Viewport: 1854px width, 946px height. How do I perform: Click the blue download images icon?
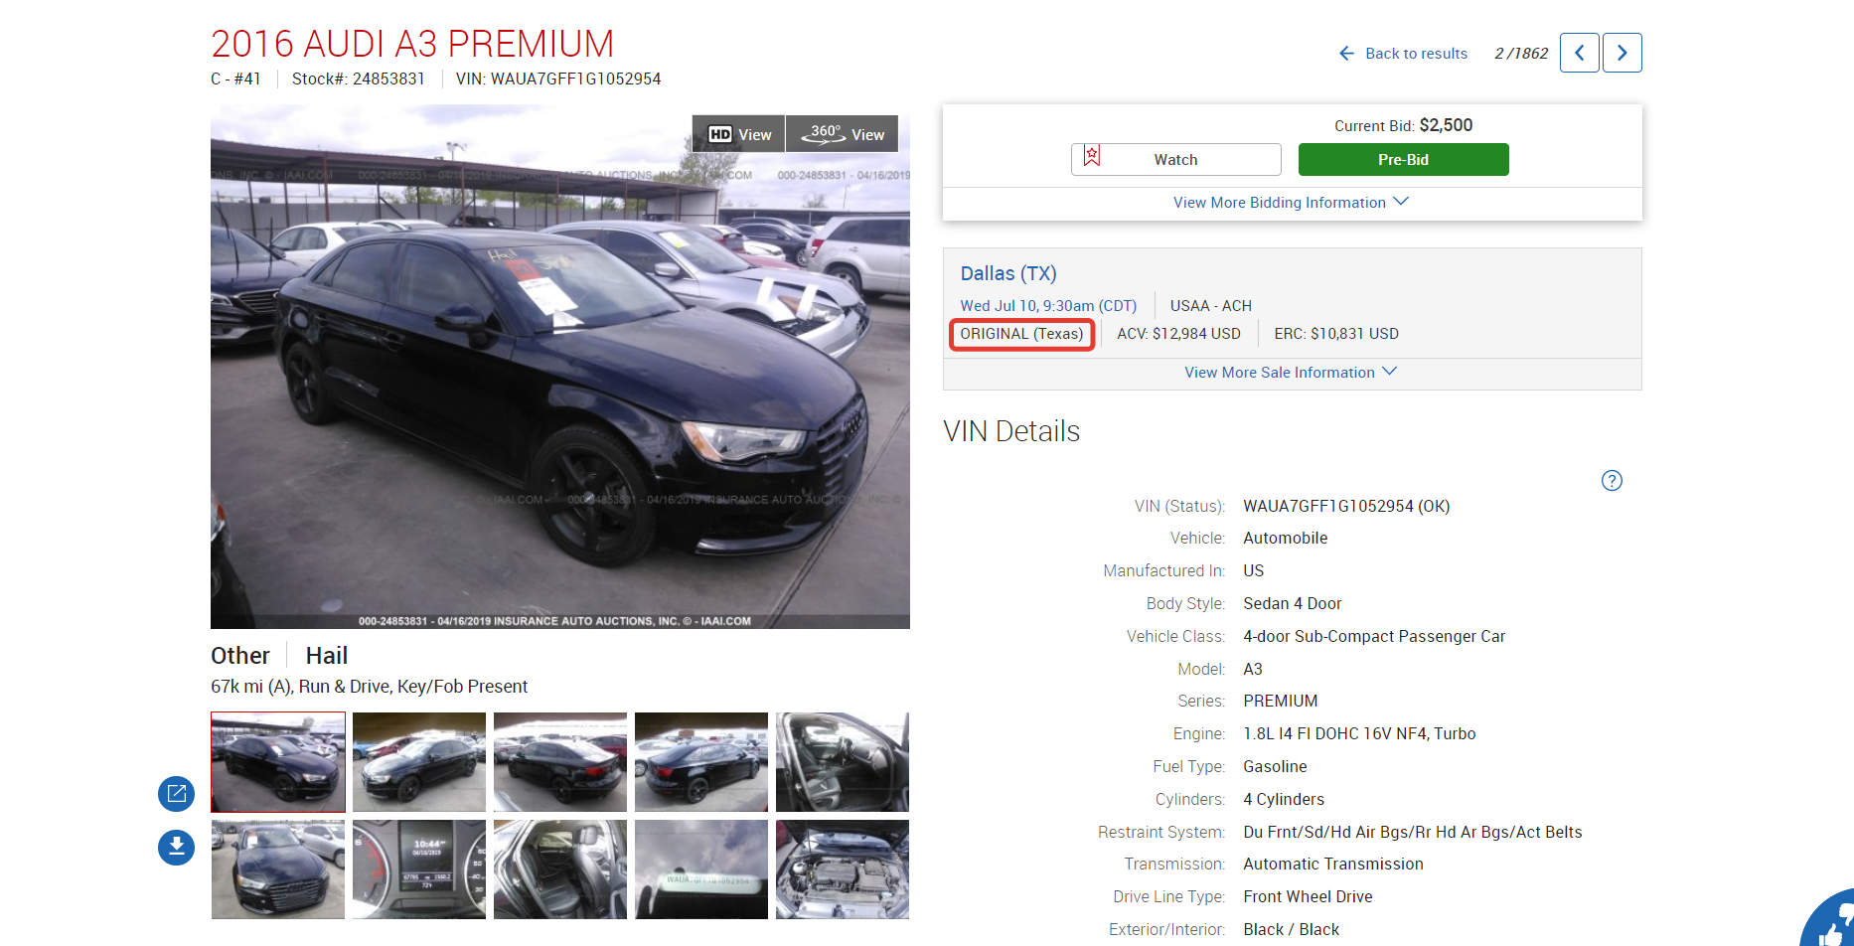coord(176,848)
